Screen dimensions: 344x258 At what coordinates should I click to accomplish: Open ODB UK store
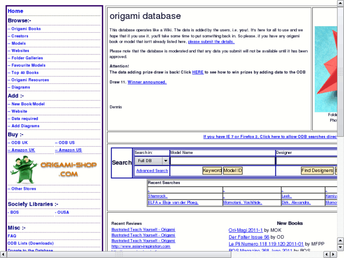pyautogui.click(x=18, y=142)
